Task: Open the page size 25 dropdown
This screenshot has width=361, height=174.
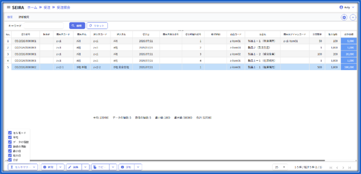Action: tap(280, 167)
